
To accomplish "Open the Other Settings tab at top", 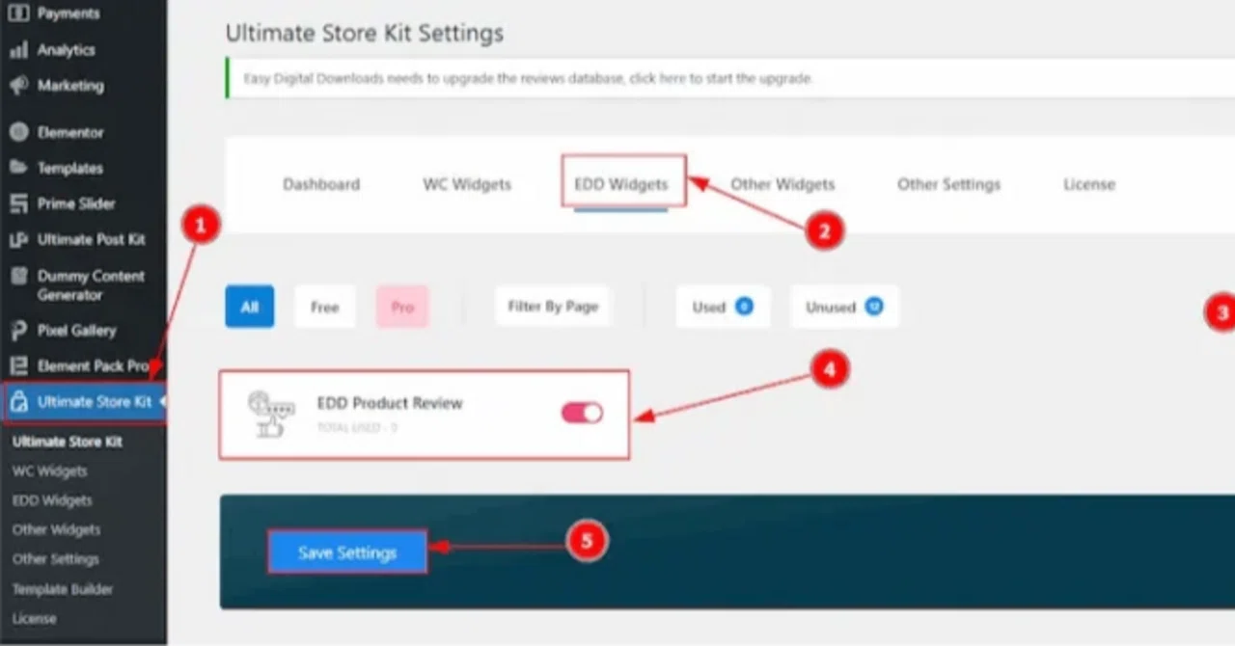I will click(948, 184).
